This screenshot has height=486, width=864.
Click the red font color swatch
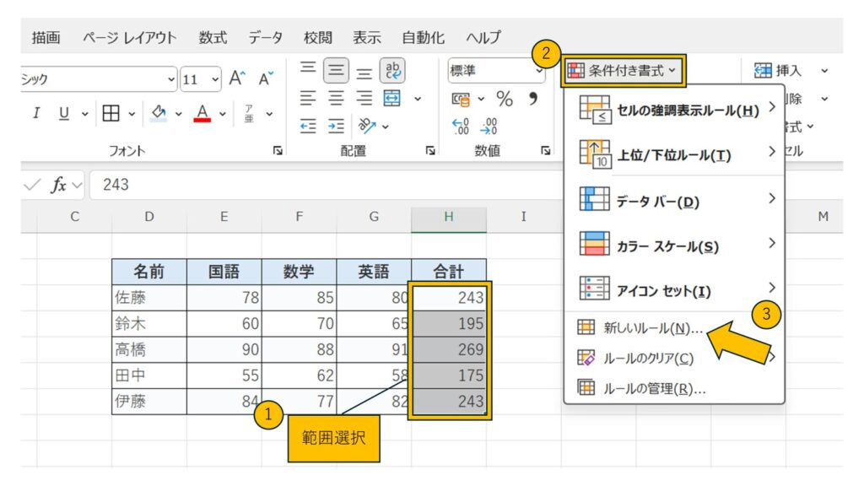(202, 112)
